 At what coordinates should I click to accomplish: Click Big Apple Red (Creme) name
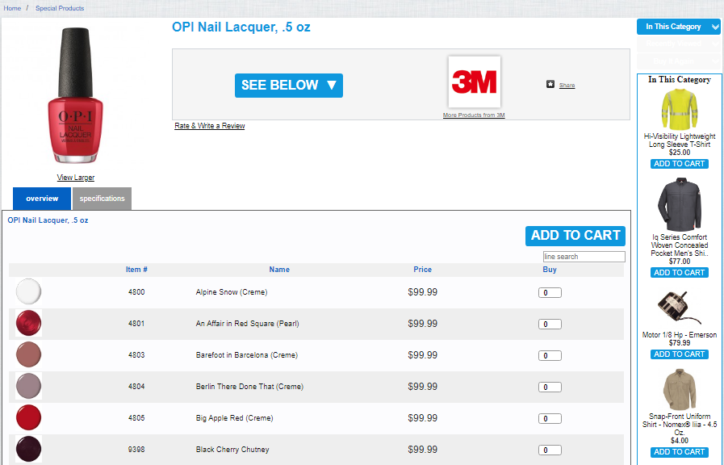tap(235, 418)
